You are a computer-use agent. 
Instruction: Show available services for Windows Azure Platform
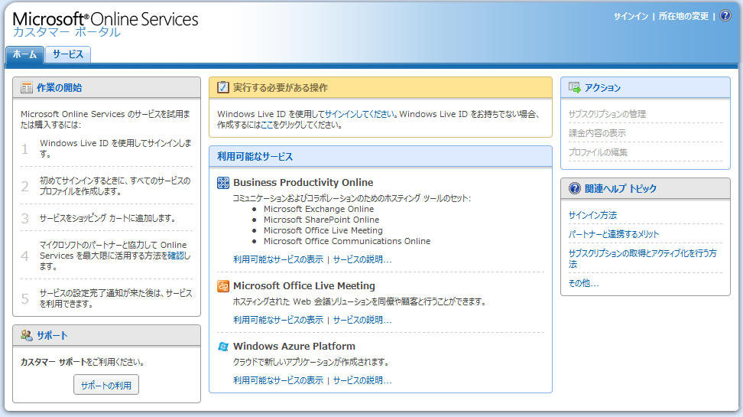(278, 380)
